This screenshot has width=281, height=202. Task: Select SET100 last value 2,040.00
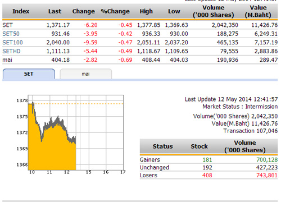(x=58, y=43)
